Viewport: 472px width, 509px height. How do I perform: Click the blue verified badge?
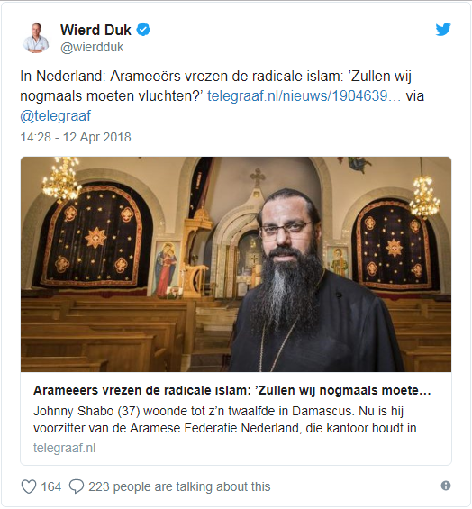[143, 30]
